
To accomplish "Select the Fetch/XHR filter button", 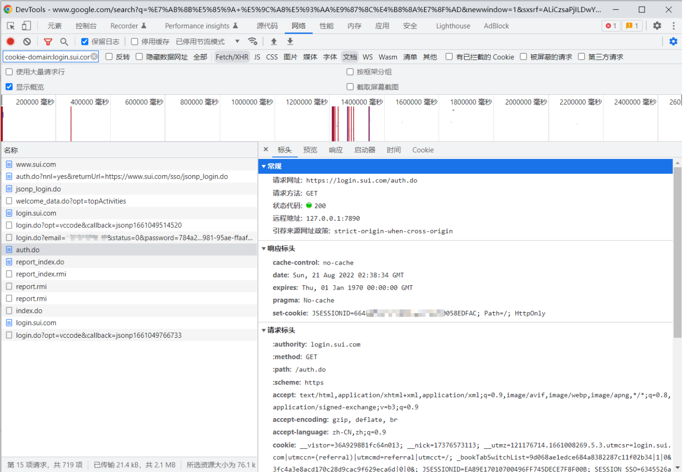I will point(232,57).
